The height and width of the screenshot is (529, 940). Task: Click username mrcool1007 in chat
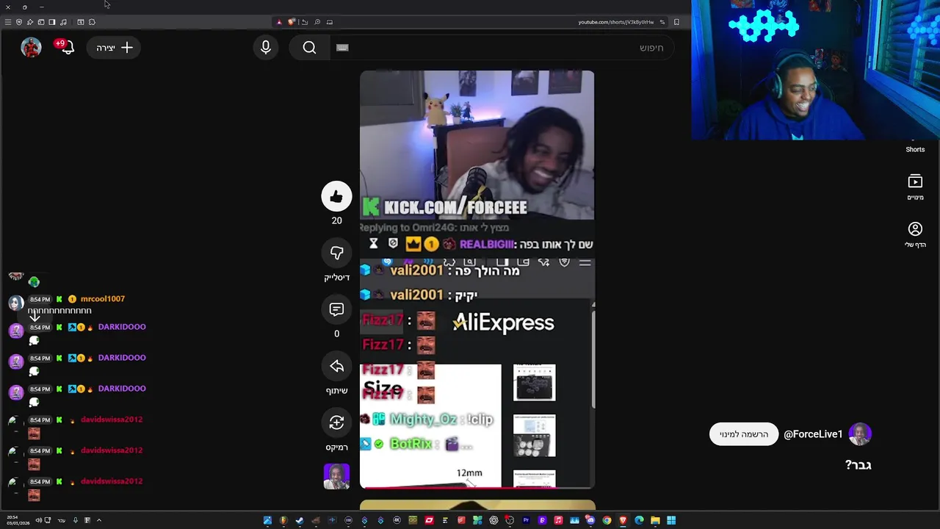pos(103,299)
